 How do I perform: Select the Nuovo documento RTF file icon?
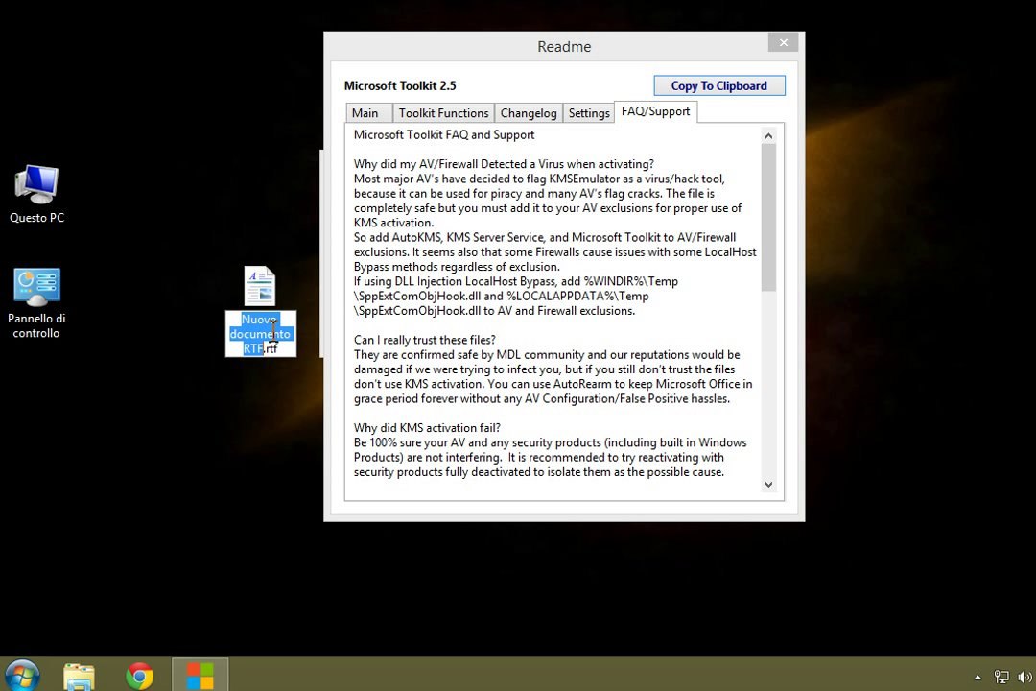click(x=260, y=286)
